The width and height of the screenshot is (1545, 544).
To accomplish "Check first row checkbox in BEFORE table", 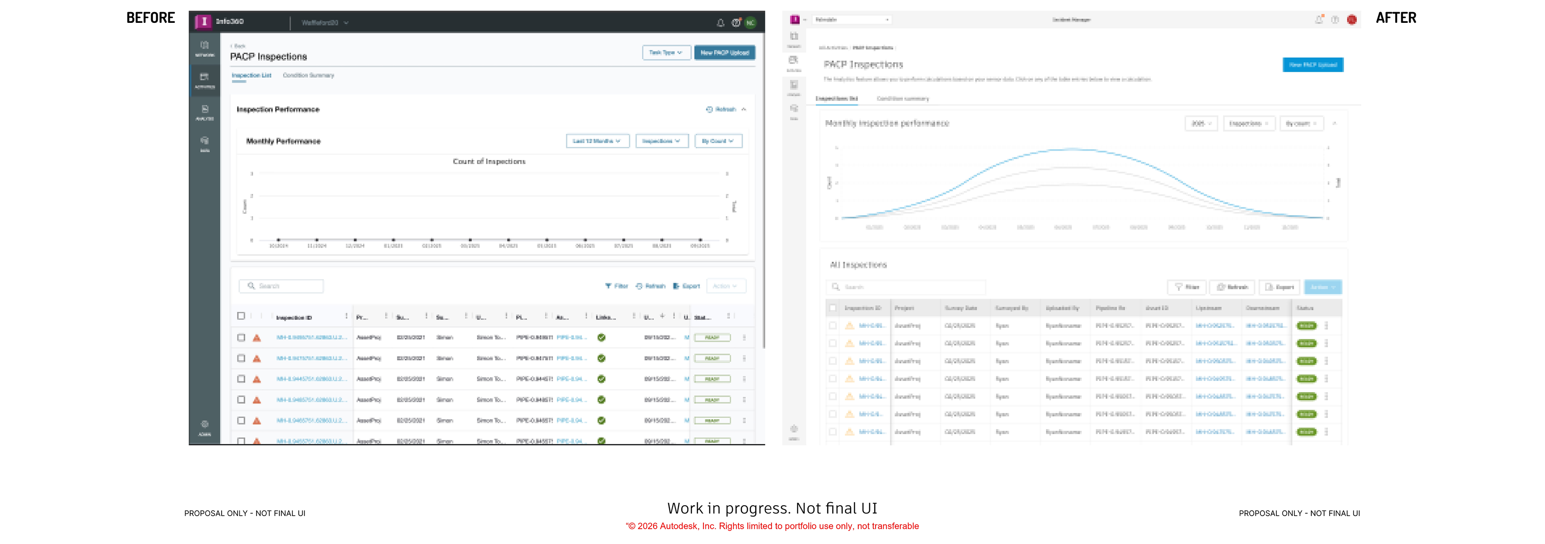I will pyautogui.click(x=241, y=338).
